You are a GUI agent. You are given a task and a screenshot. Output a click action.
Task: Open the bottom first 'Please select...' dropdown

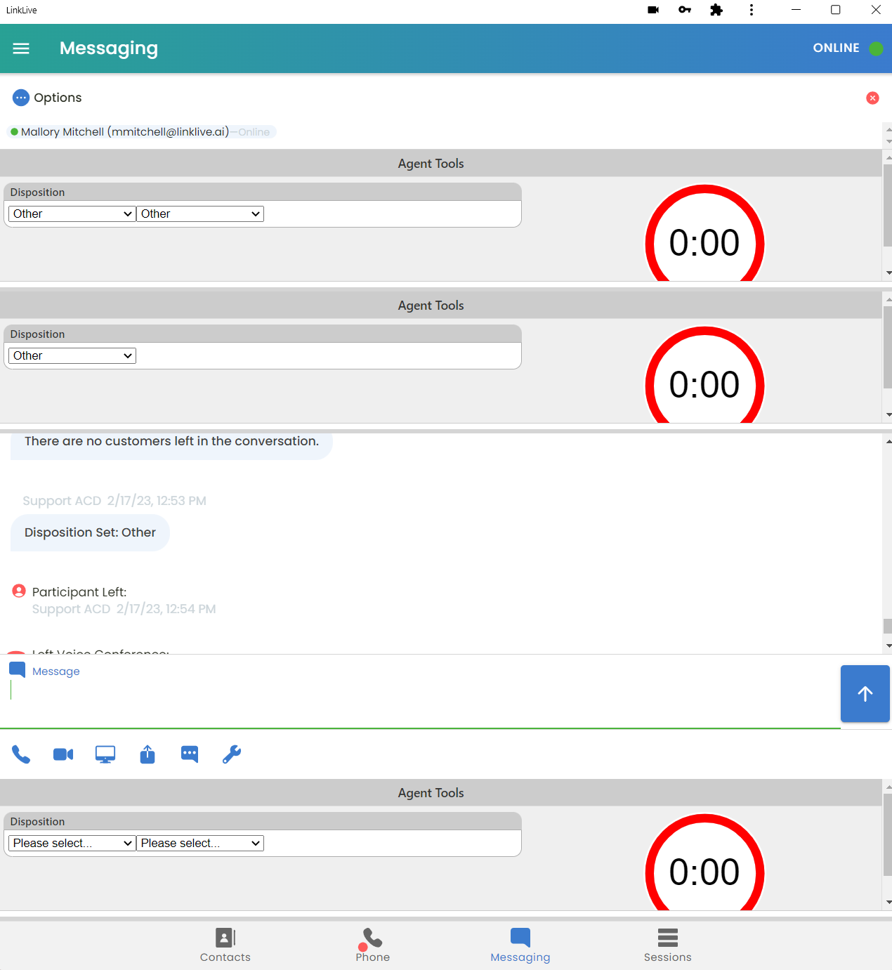72,844
